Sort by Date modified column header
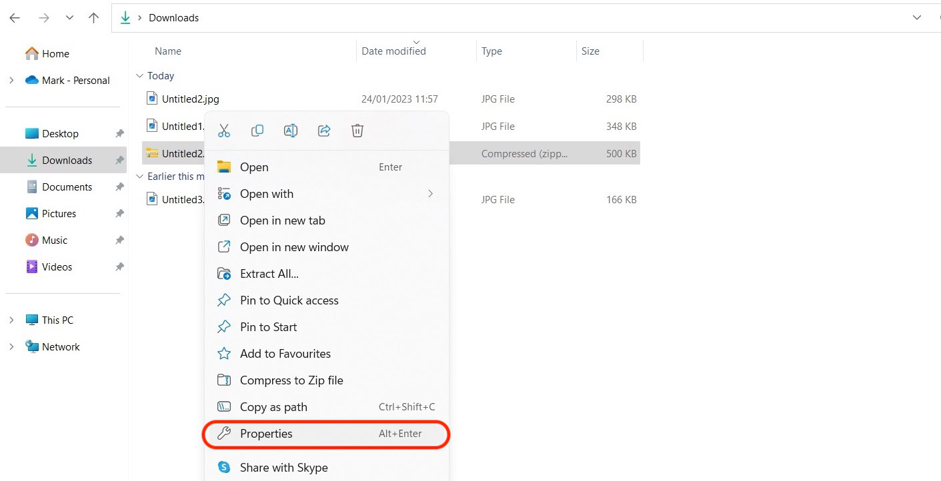The image size is (941, 481). coord(393,51)
